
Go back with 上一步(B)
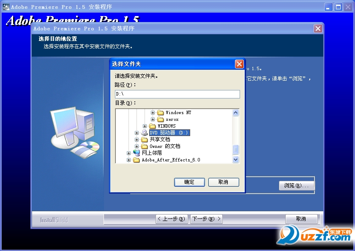pyautogui.click(x=172, y=219)
